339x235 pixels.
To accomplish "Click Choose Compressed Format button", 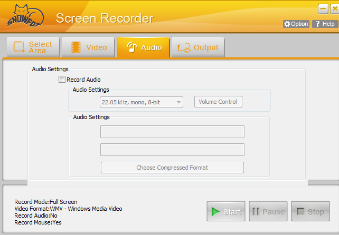I will tap(172, 168).
